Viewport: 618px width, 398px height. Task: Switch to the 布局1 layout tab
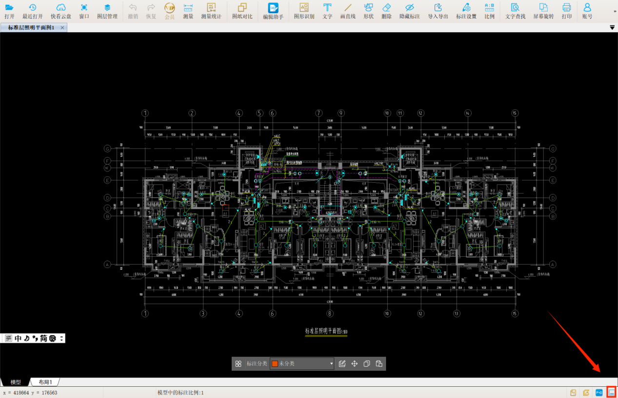45,382
